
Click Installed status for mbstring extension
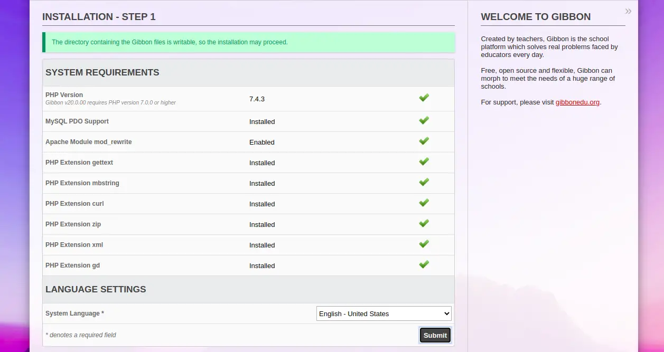click(262, 184)
